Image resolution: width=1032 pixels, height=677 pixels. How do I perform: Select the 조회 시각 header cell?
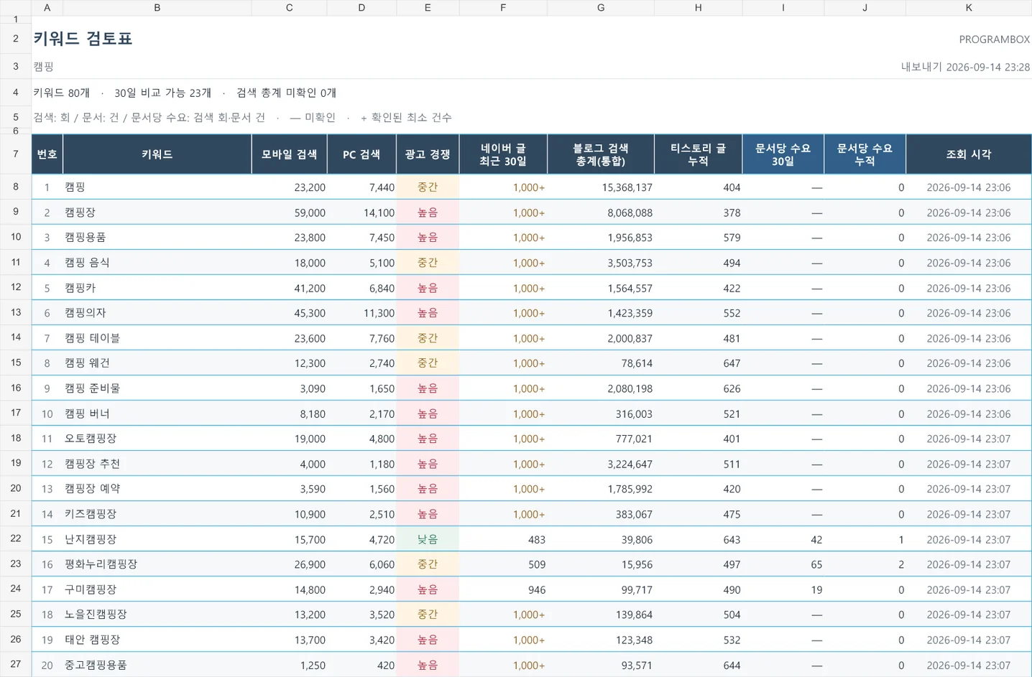[x=969, y=154]
